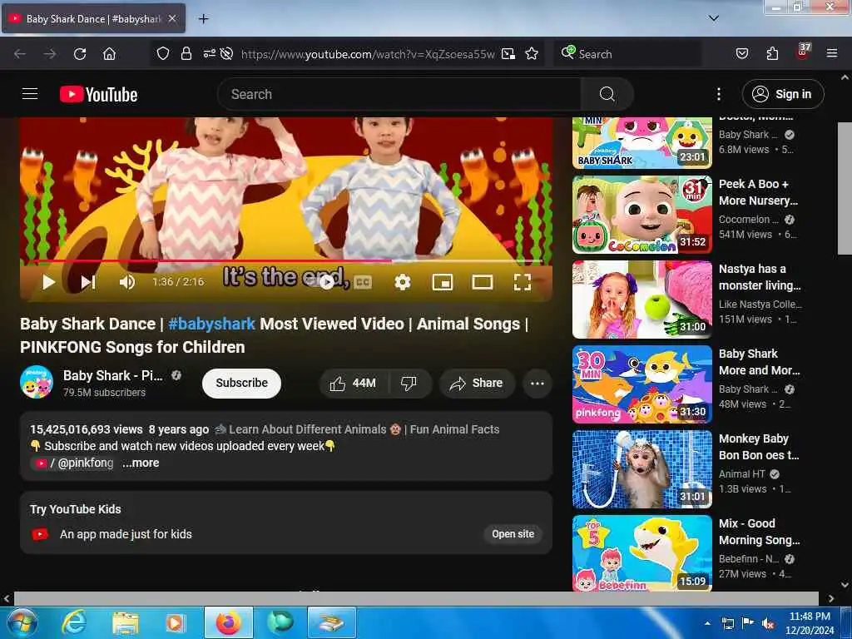The height and width of the screenshot is (639, 852).
Task: Open Windows Explorer folder in taskbar
Action: point(126,622)
